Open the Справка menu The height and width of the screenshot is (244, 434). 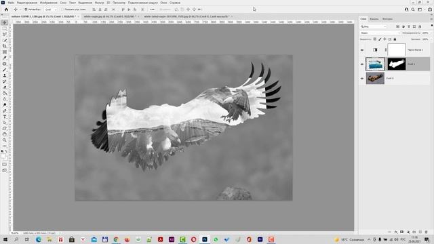(175, 3)
